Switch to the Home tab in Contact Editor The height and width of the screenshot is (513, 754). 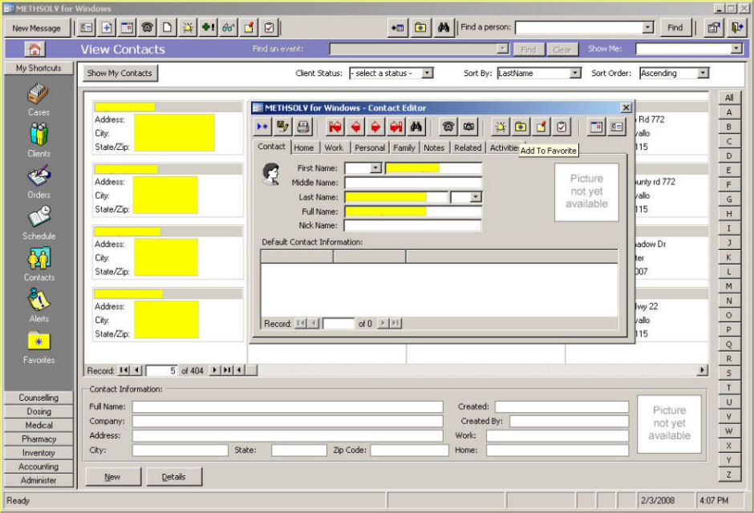pos(303,147)
